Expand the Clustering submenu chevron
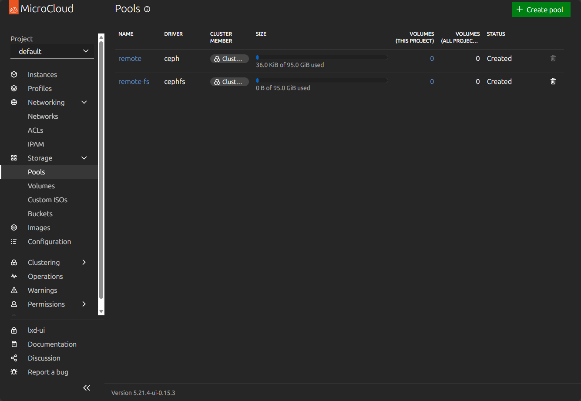This screenshot has height=401, width=581. (x=84, y=262)
